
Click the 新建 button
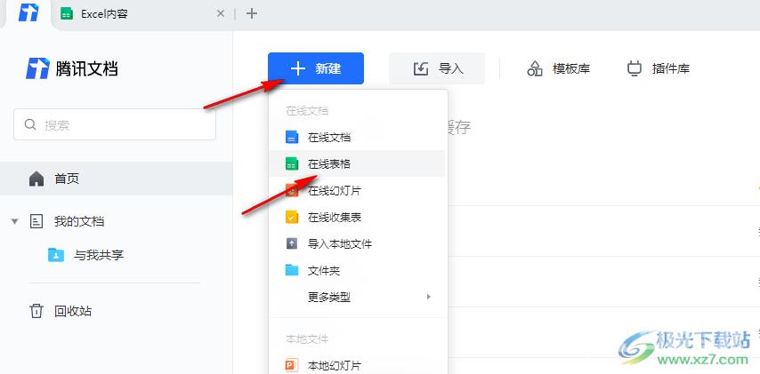[316, 68]
